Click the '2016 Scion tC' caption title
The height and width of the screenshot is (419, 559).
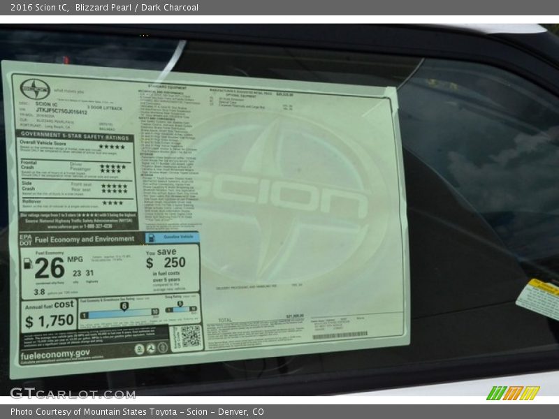[40, 8]
